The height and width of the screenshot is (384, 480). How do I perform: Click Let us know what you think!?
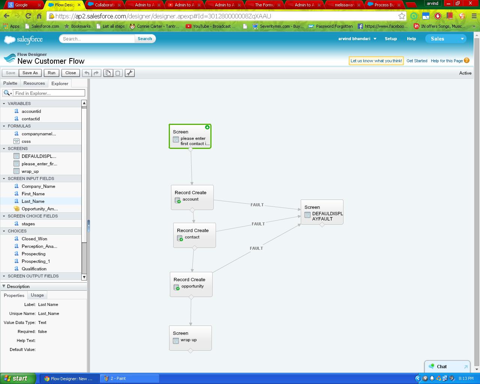376,61
